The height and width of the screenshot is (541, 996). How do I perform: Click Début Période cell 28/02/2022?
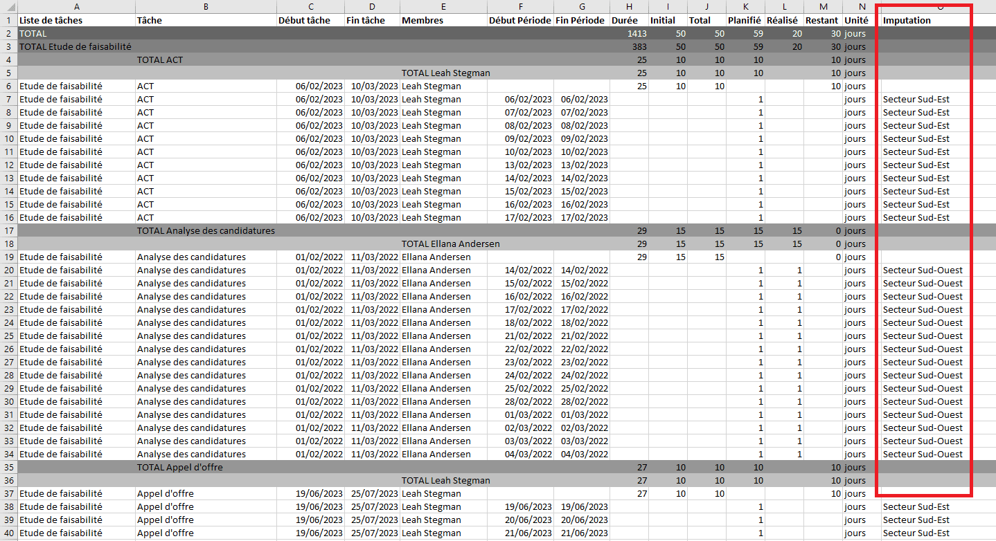pyautogui.click(x=520, y=401)
